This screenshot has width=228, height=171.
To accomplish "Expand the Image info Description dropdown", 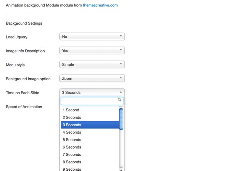I will pyautogui.click(x=92, y=51).
